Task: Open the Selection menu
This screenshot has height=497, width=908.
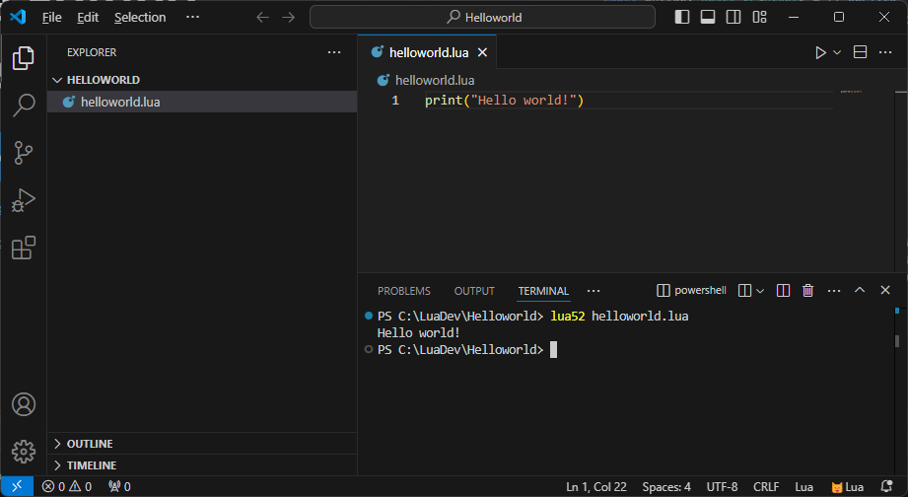Action: point(140,18)
